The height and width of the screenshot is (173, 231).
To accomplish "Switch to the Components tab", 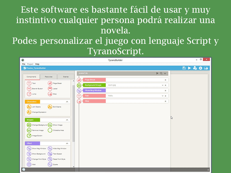I will (31, 77).
